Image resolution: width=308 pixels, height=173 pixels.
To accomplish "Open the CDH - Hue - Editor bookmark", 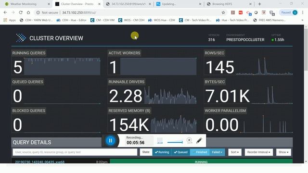I will click(72, 20).
